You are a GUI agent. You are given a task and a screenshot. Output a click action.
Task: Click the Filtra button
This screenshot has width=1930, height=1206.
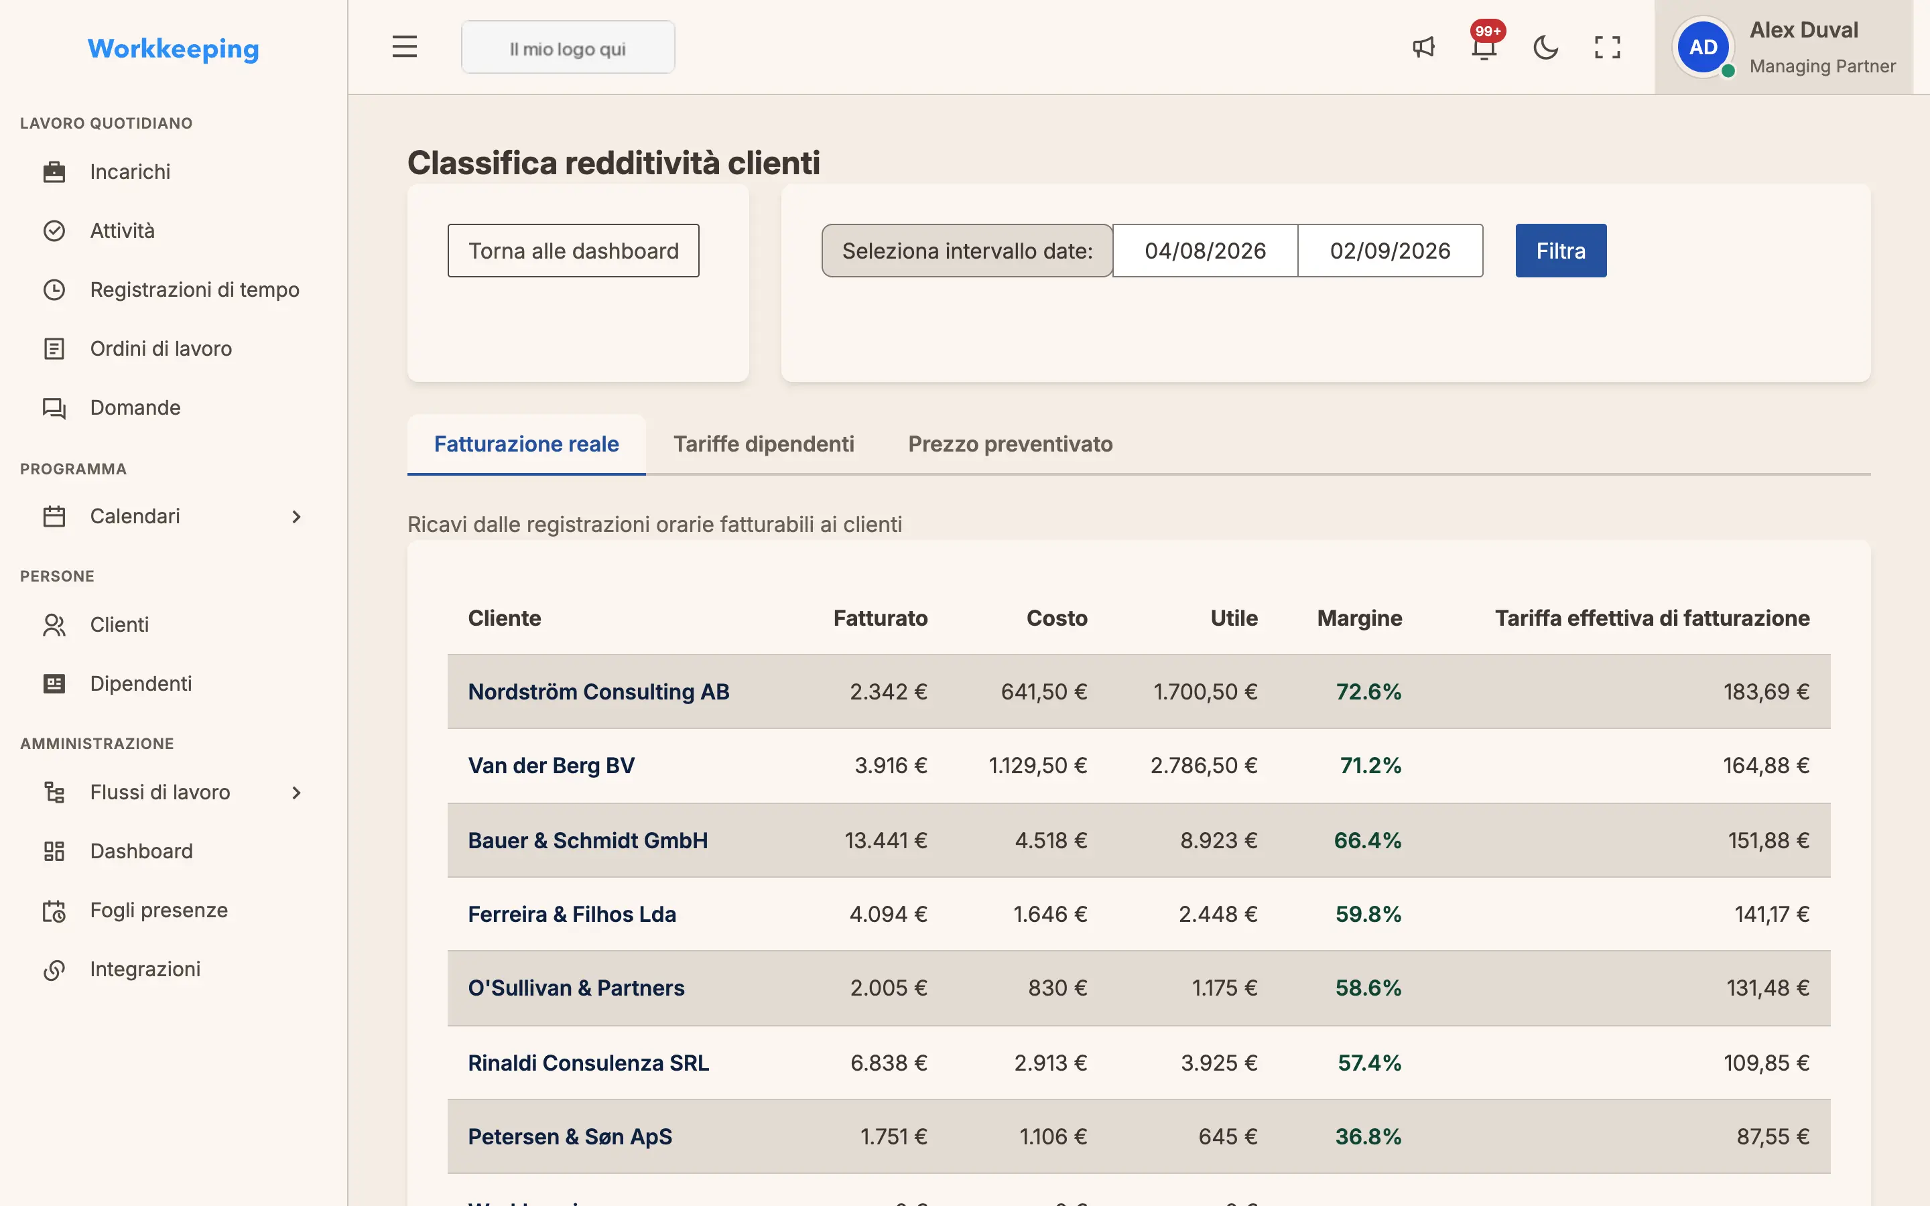pyautogui.click(x=1561, y=251)
